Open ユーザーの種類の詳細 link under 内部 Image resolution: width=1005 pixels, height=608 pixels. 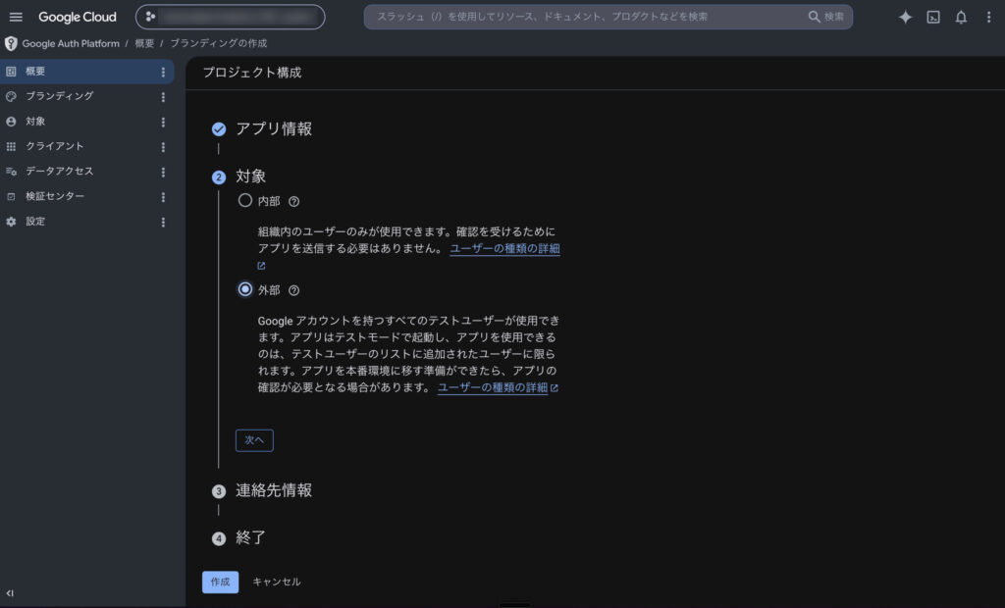coord(505,248)
